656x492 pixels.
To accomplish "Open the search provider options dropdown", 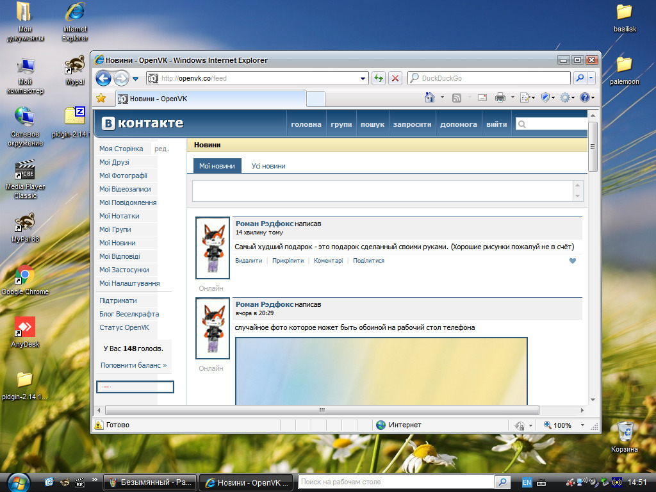I will coord(591,78).
